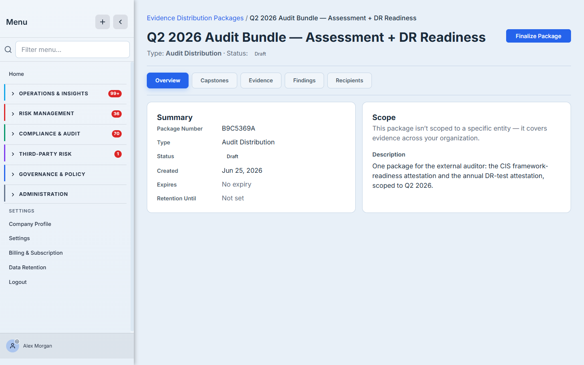
Task: Open Data Retention page
Action: tap(28, 267)
